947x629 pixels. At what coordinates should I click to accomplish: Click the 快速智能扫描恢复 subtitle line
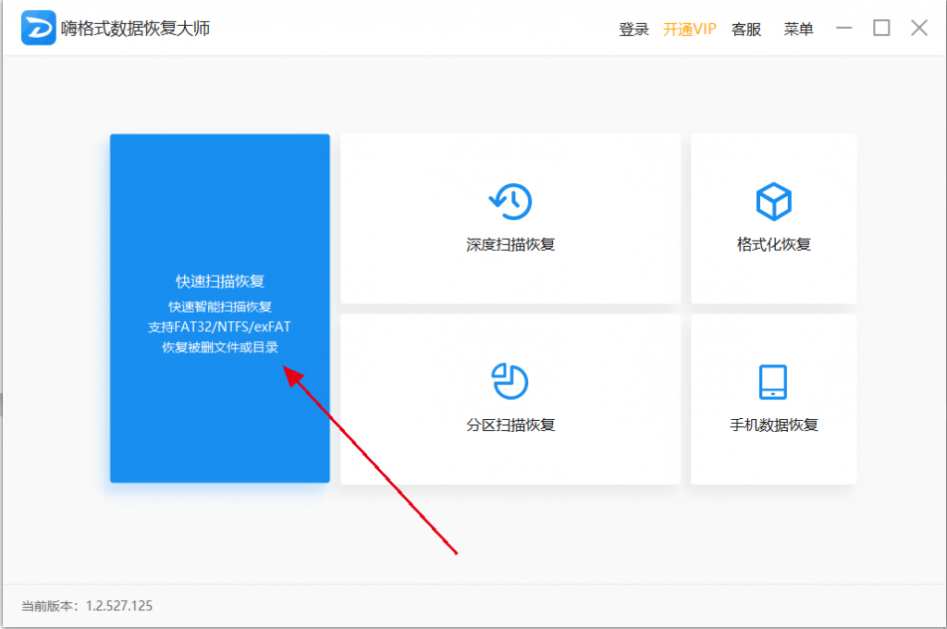pos(220,306)
